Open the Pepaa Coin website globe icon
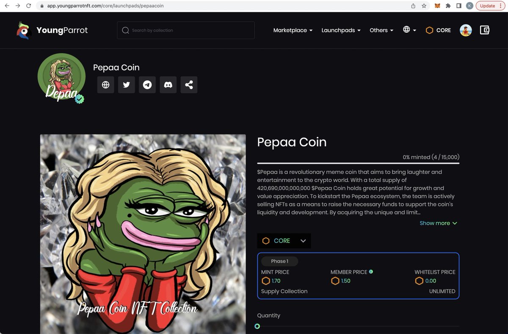Image resolution: width=508 pixels, height=334 pixels. tap(105, 85)
